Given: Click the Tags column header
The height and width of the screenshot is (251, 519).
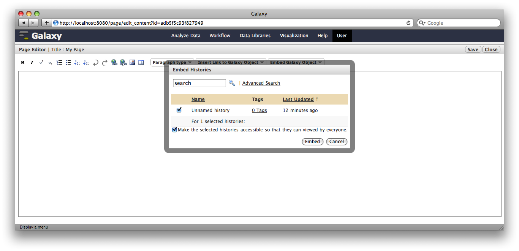Looking at the screenshot, I should pos(257,99).
